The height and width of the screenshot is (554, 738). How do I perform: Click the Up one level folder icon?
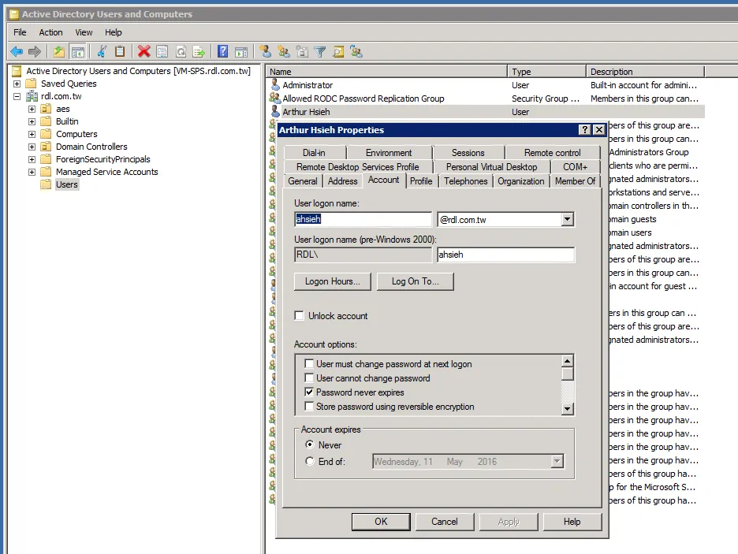click(x=58, y=52)
